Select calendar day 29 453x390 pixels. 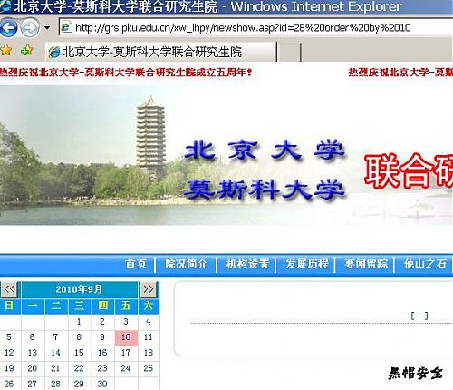(x=79, y=384)
